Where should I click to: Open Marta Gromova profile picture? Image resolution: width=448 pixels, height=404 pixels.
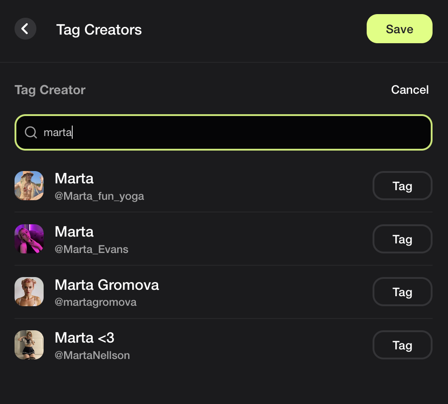29,292
